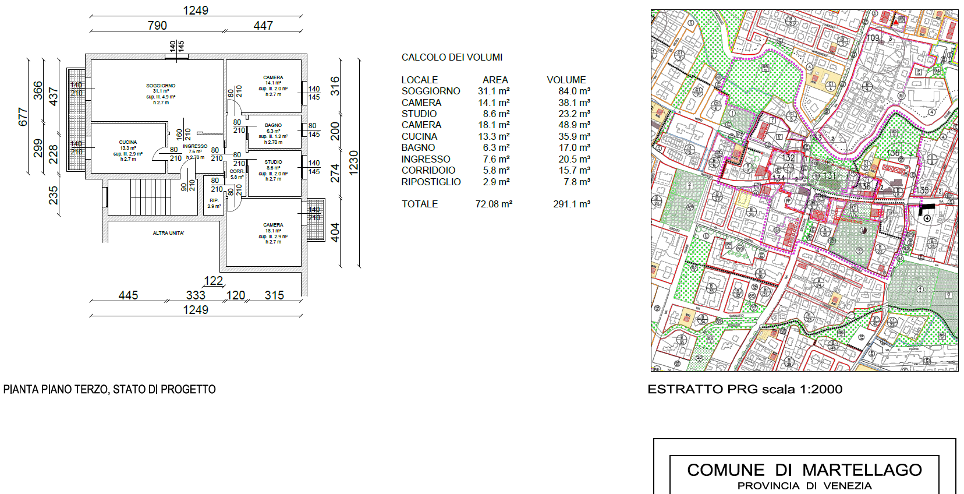Click the '1230' vertical dimension label
The height and width of the screenshot is (494, 964).
353,163
